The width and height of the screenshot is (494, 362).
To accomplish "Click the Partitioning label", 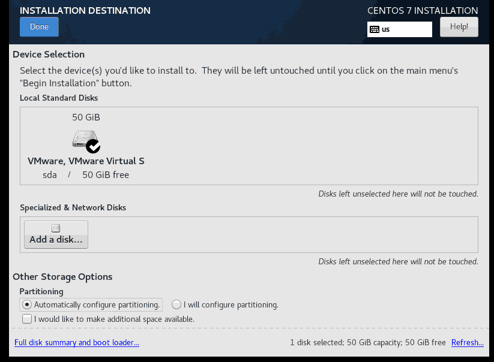I will coord(41,291).
